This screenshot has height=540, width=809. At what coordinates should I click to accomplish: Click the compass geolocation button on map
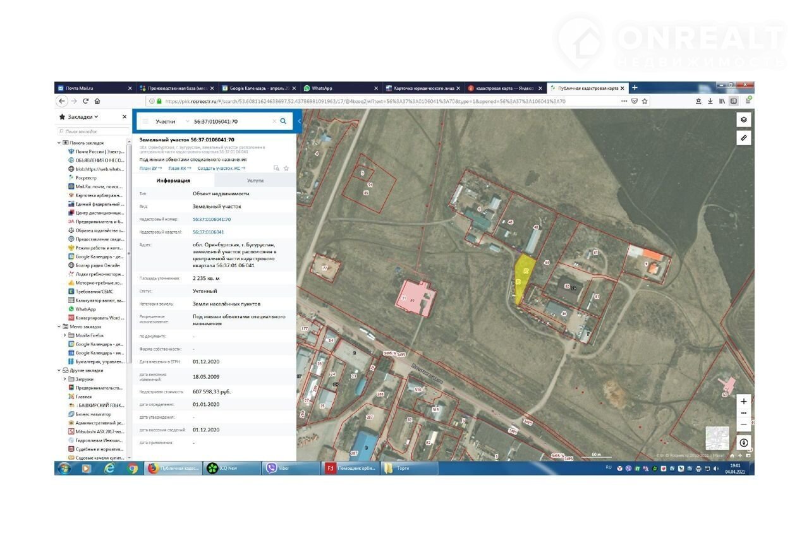pyautogui.click(x=743, y=443)
